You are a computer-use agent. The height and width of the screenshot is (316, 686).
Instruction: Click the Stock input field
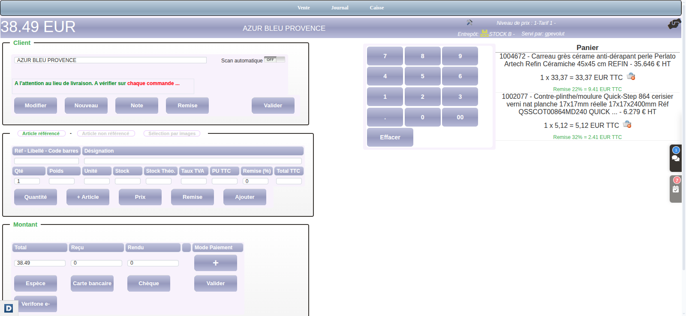128,181
